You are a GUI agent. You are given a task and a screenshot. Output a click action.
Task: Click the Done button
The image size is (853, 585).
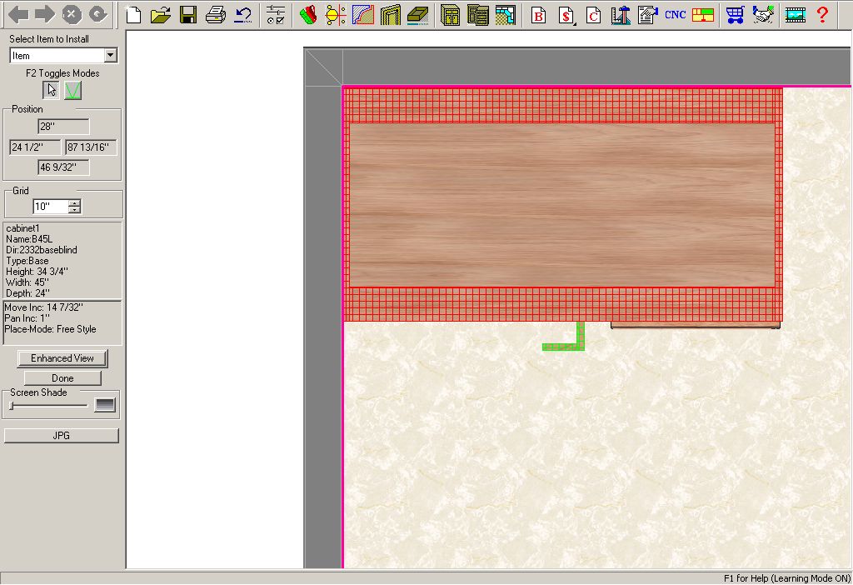[62, 377]
